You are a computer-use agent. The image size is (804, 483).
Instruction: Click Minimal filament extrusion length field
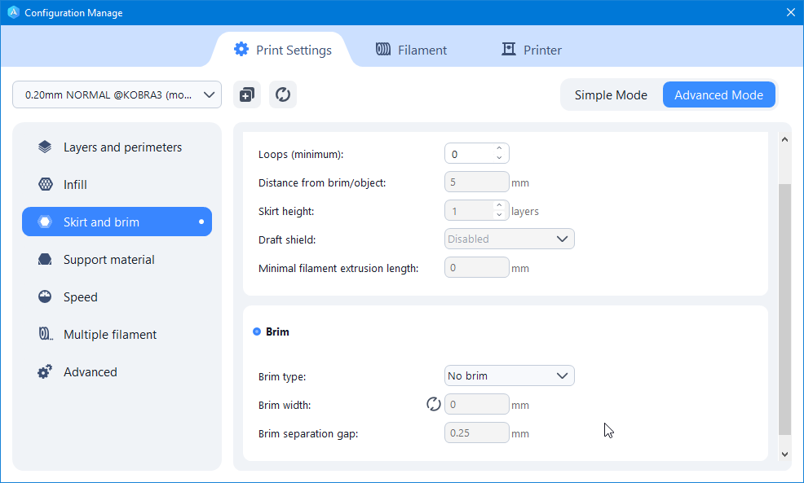(476, 267)
